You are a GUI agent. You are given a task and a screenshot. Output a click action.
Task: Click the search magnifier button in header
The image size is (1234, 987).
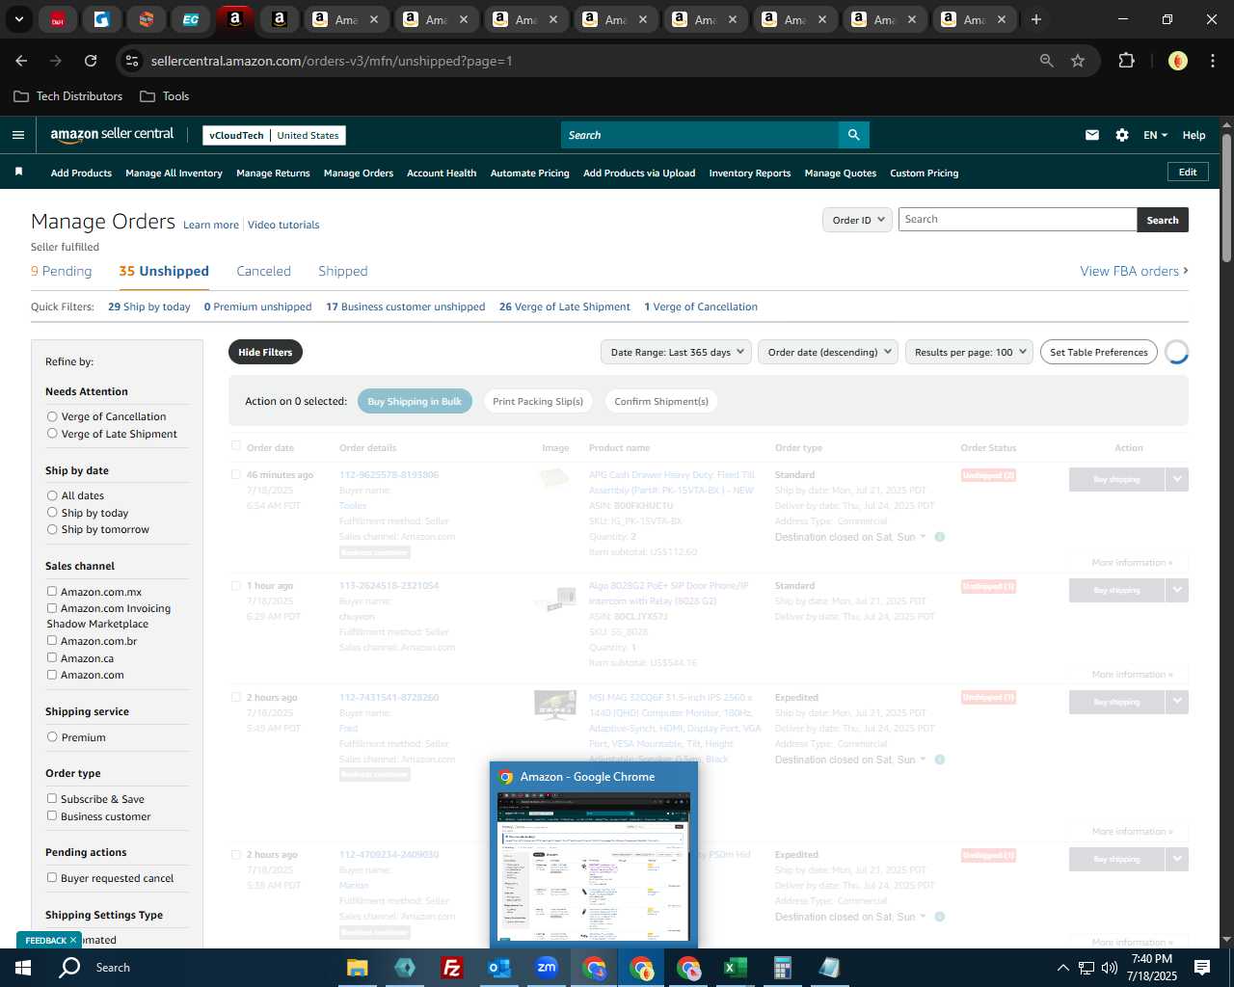[853, 135]
